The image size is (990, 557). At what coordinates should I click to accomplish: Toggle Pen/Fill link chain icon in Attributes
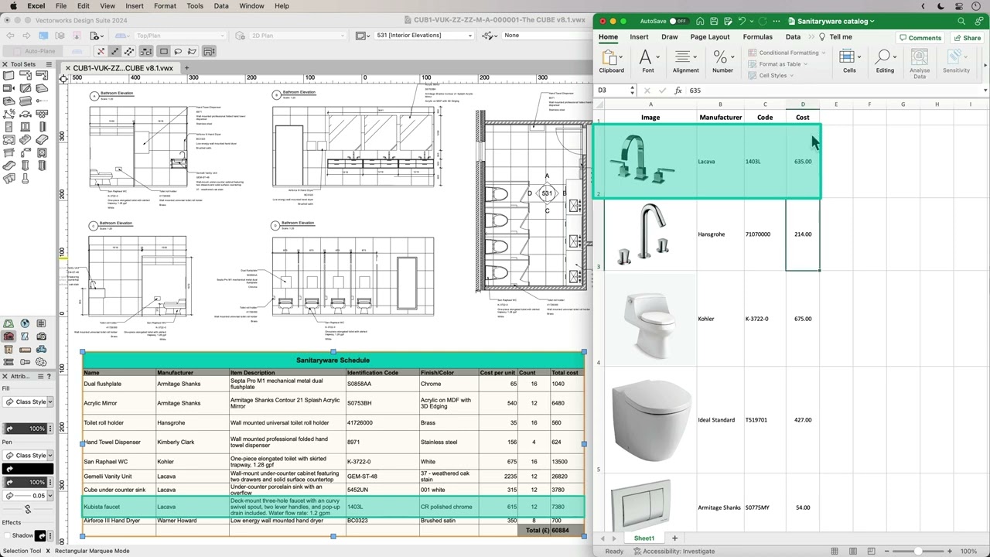pos(28,508)
